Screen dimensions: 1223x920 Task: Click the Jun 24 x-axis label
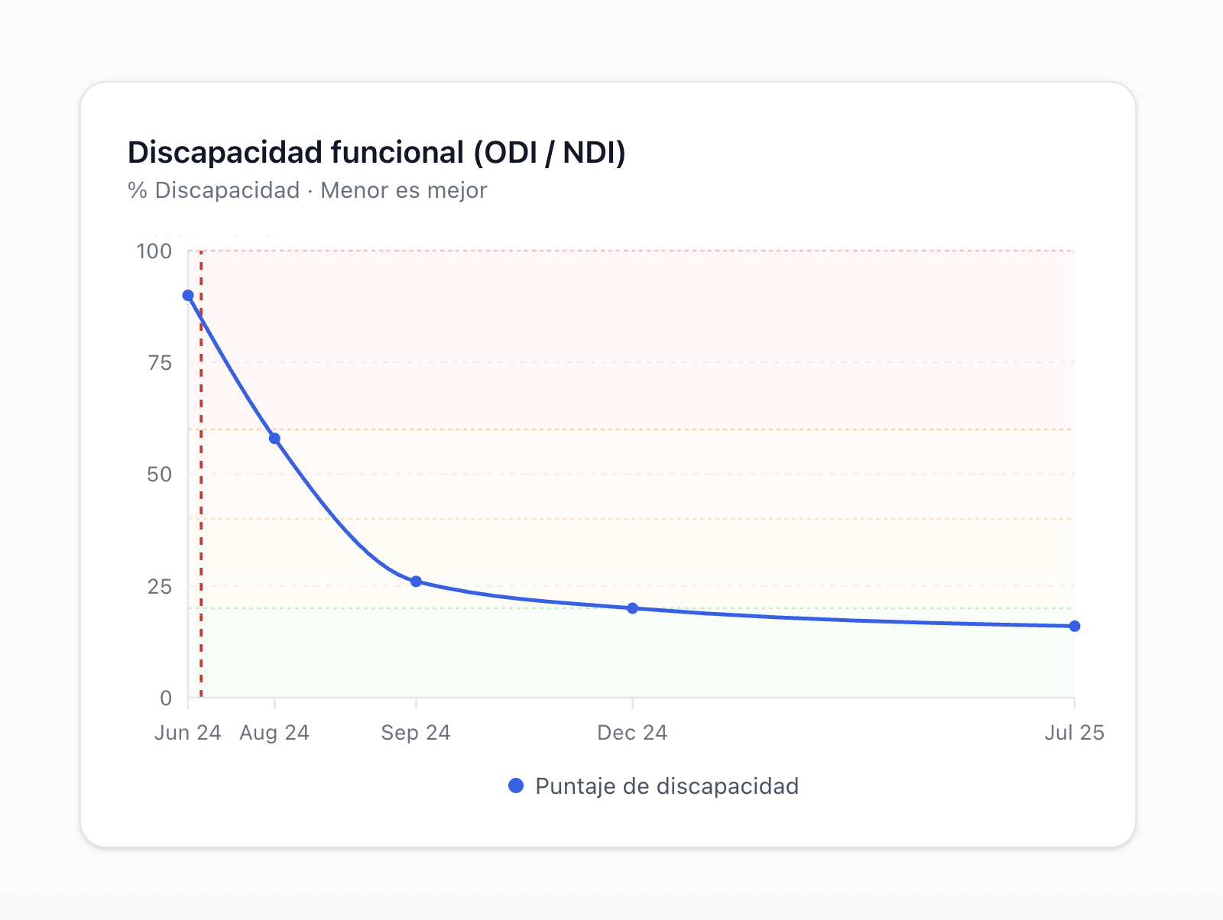pos(187,733)
